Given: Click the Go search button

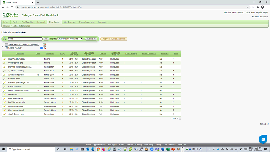Looking at the screenshot, I should click(x=46, y=39).
